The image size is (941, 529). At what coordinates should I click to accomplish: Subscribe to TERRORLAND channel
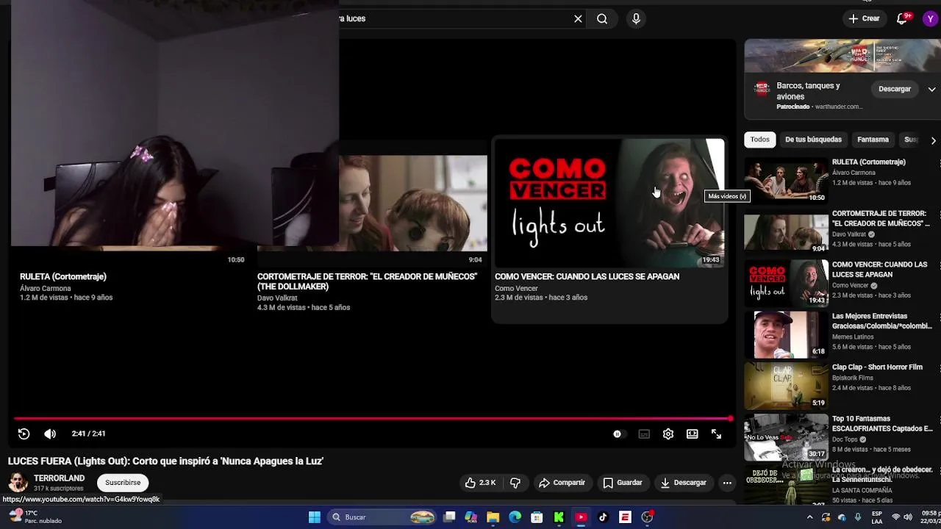click(x=123, y=483)
